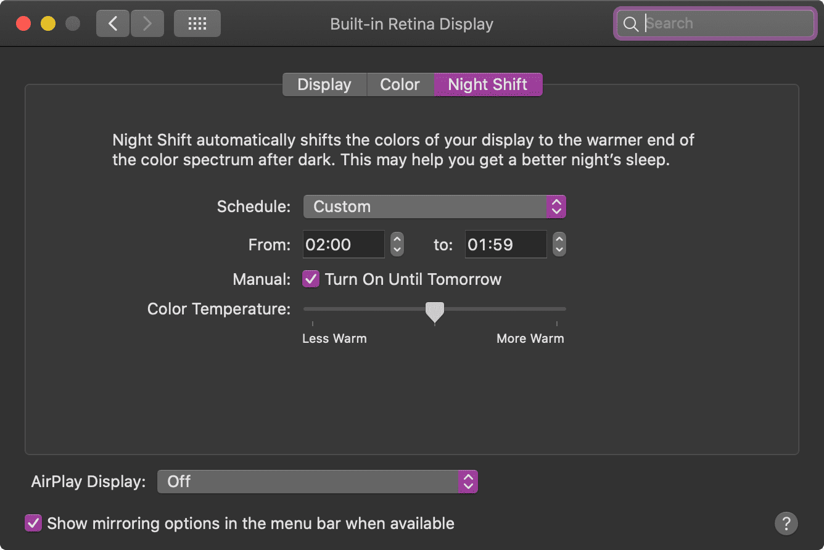Click the stepper beside the From time

397,244
